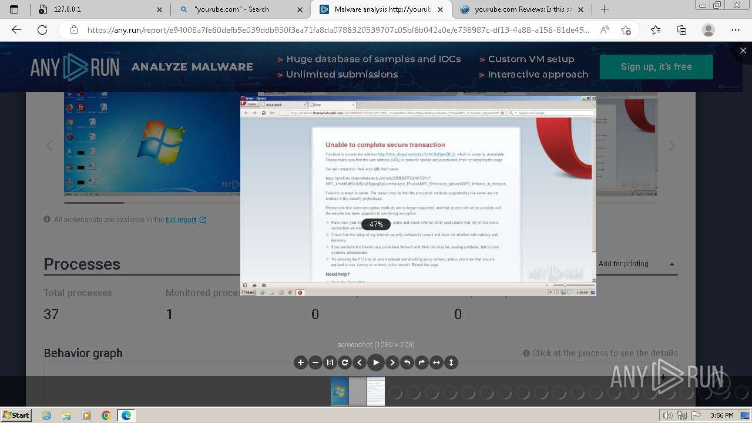
Task: Click the volume tray icon
Action: (x=668, y=415)
